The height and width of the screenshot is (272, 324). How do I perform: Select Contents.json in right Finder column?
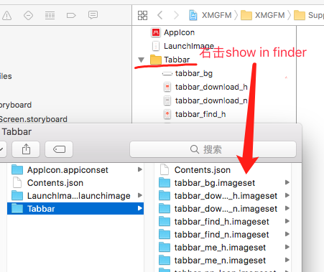pyautogui.click(x=195, y=170)
